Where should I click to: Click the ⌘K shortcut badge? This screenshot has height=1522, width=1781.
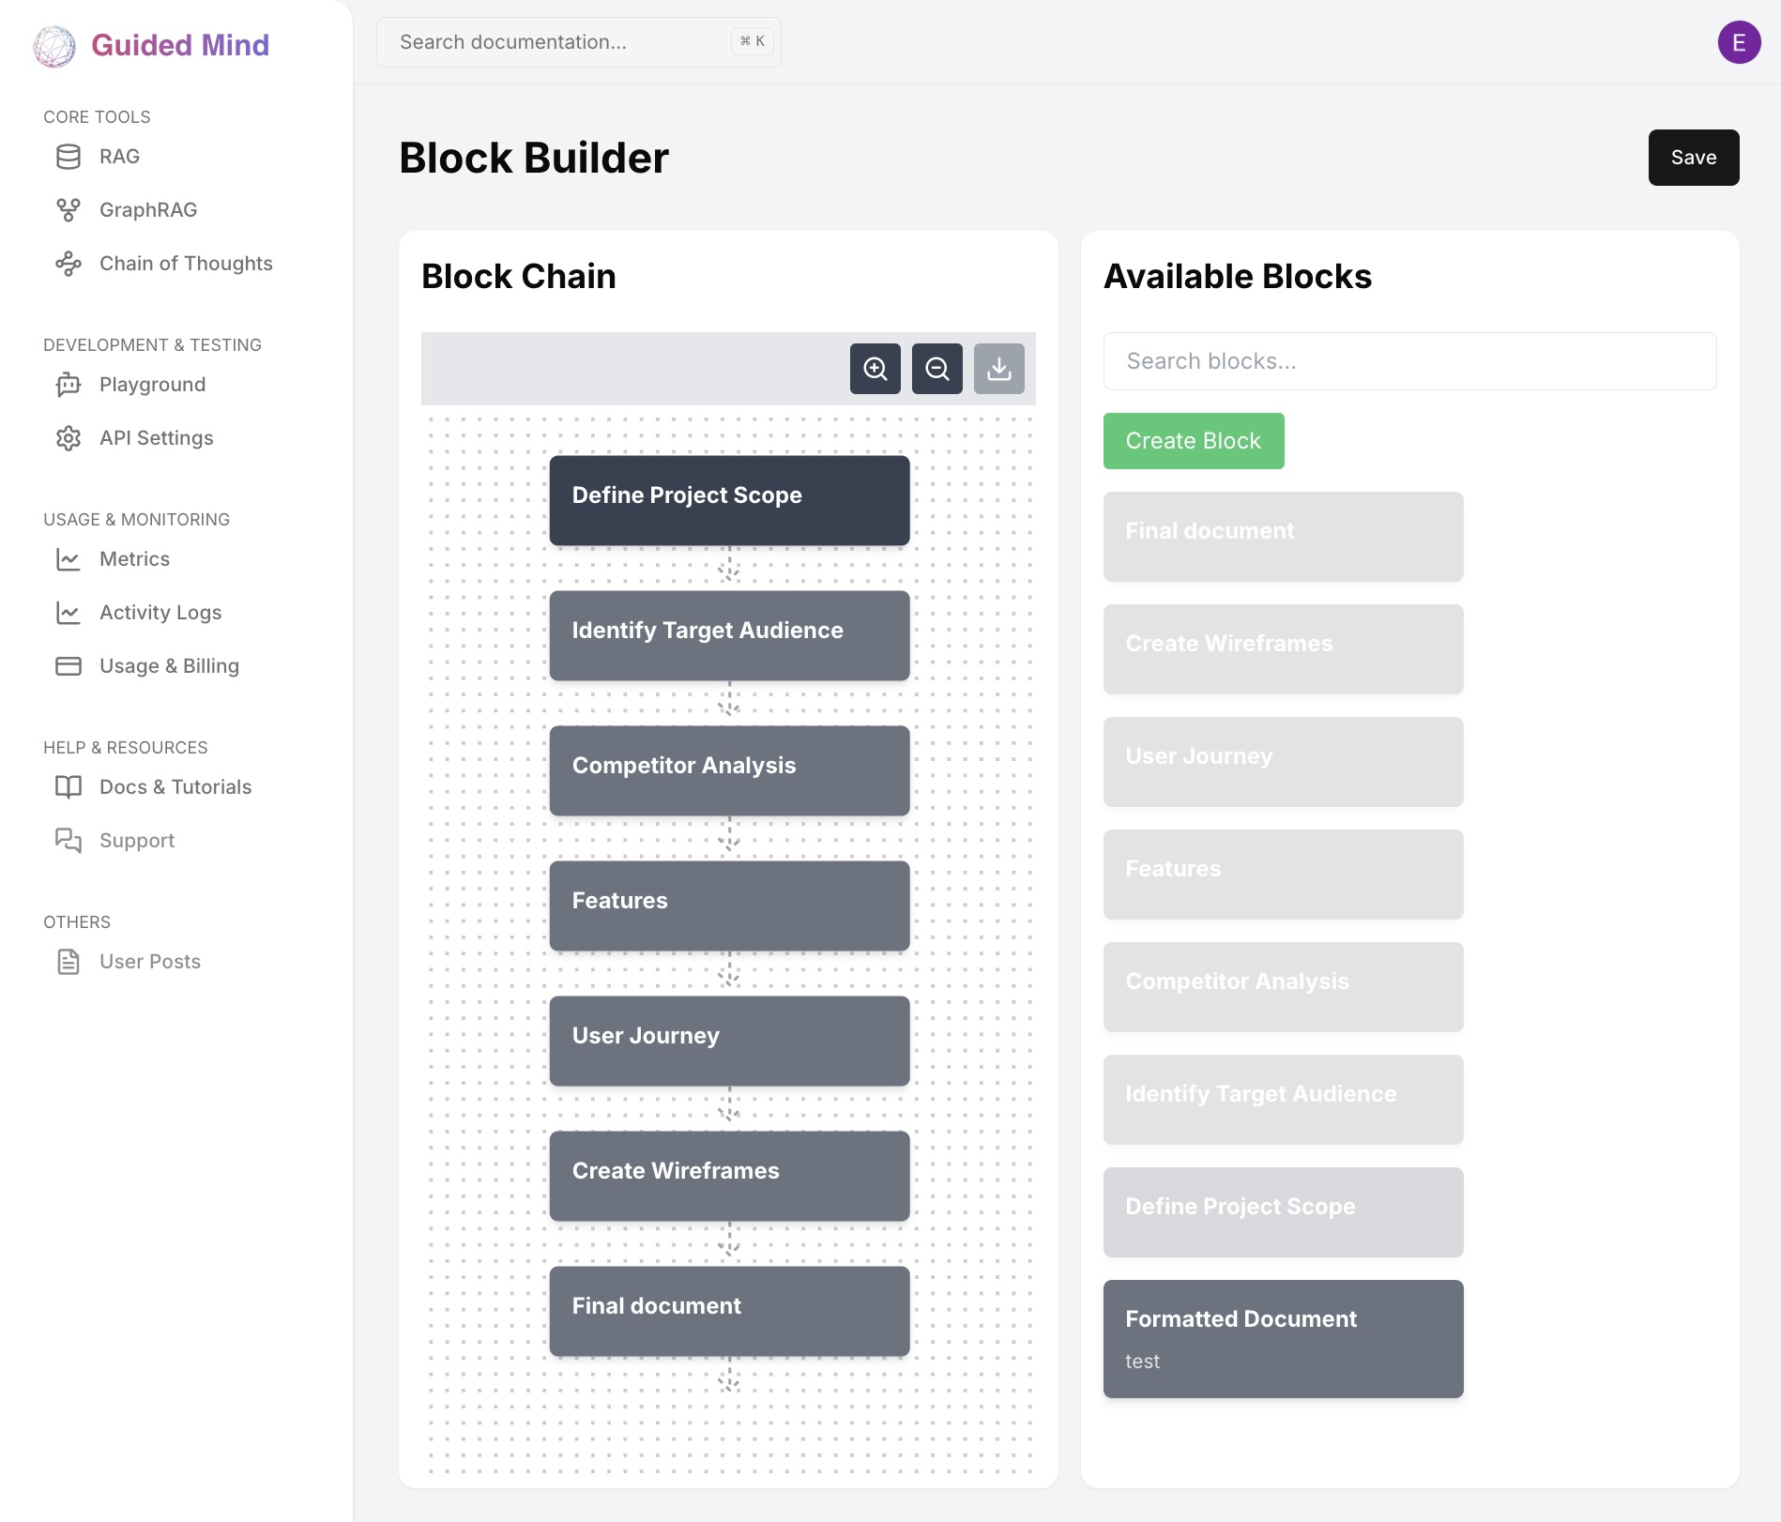(x=752, y=41)
